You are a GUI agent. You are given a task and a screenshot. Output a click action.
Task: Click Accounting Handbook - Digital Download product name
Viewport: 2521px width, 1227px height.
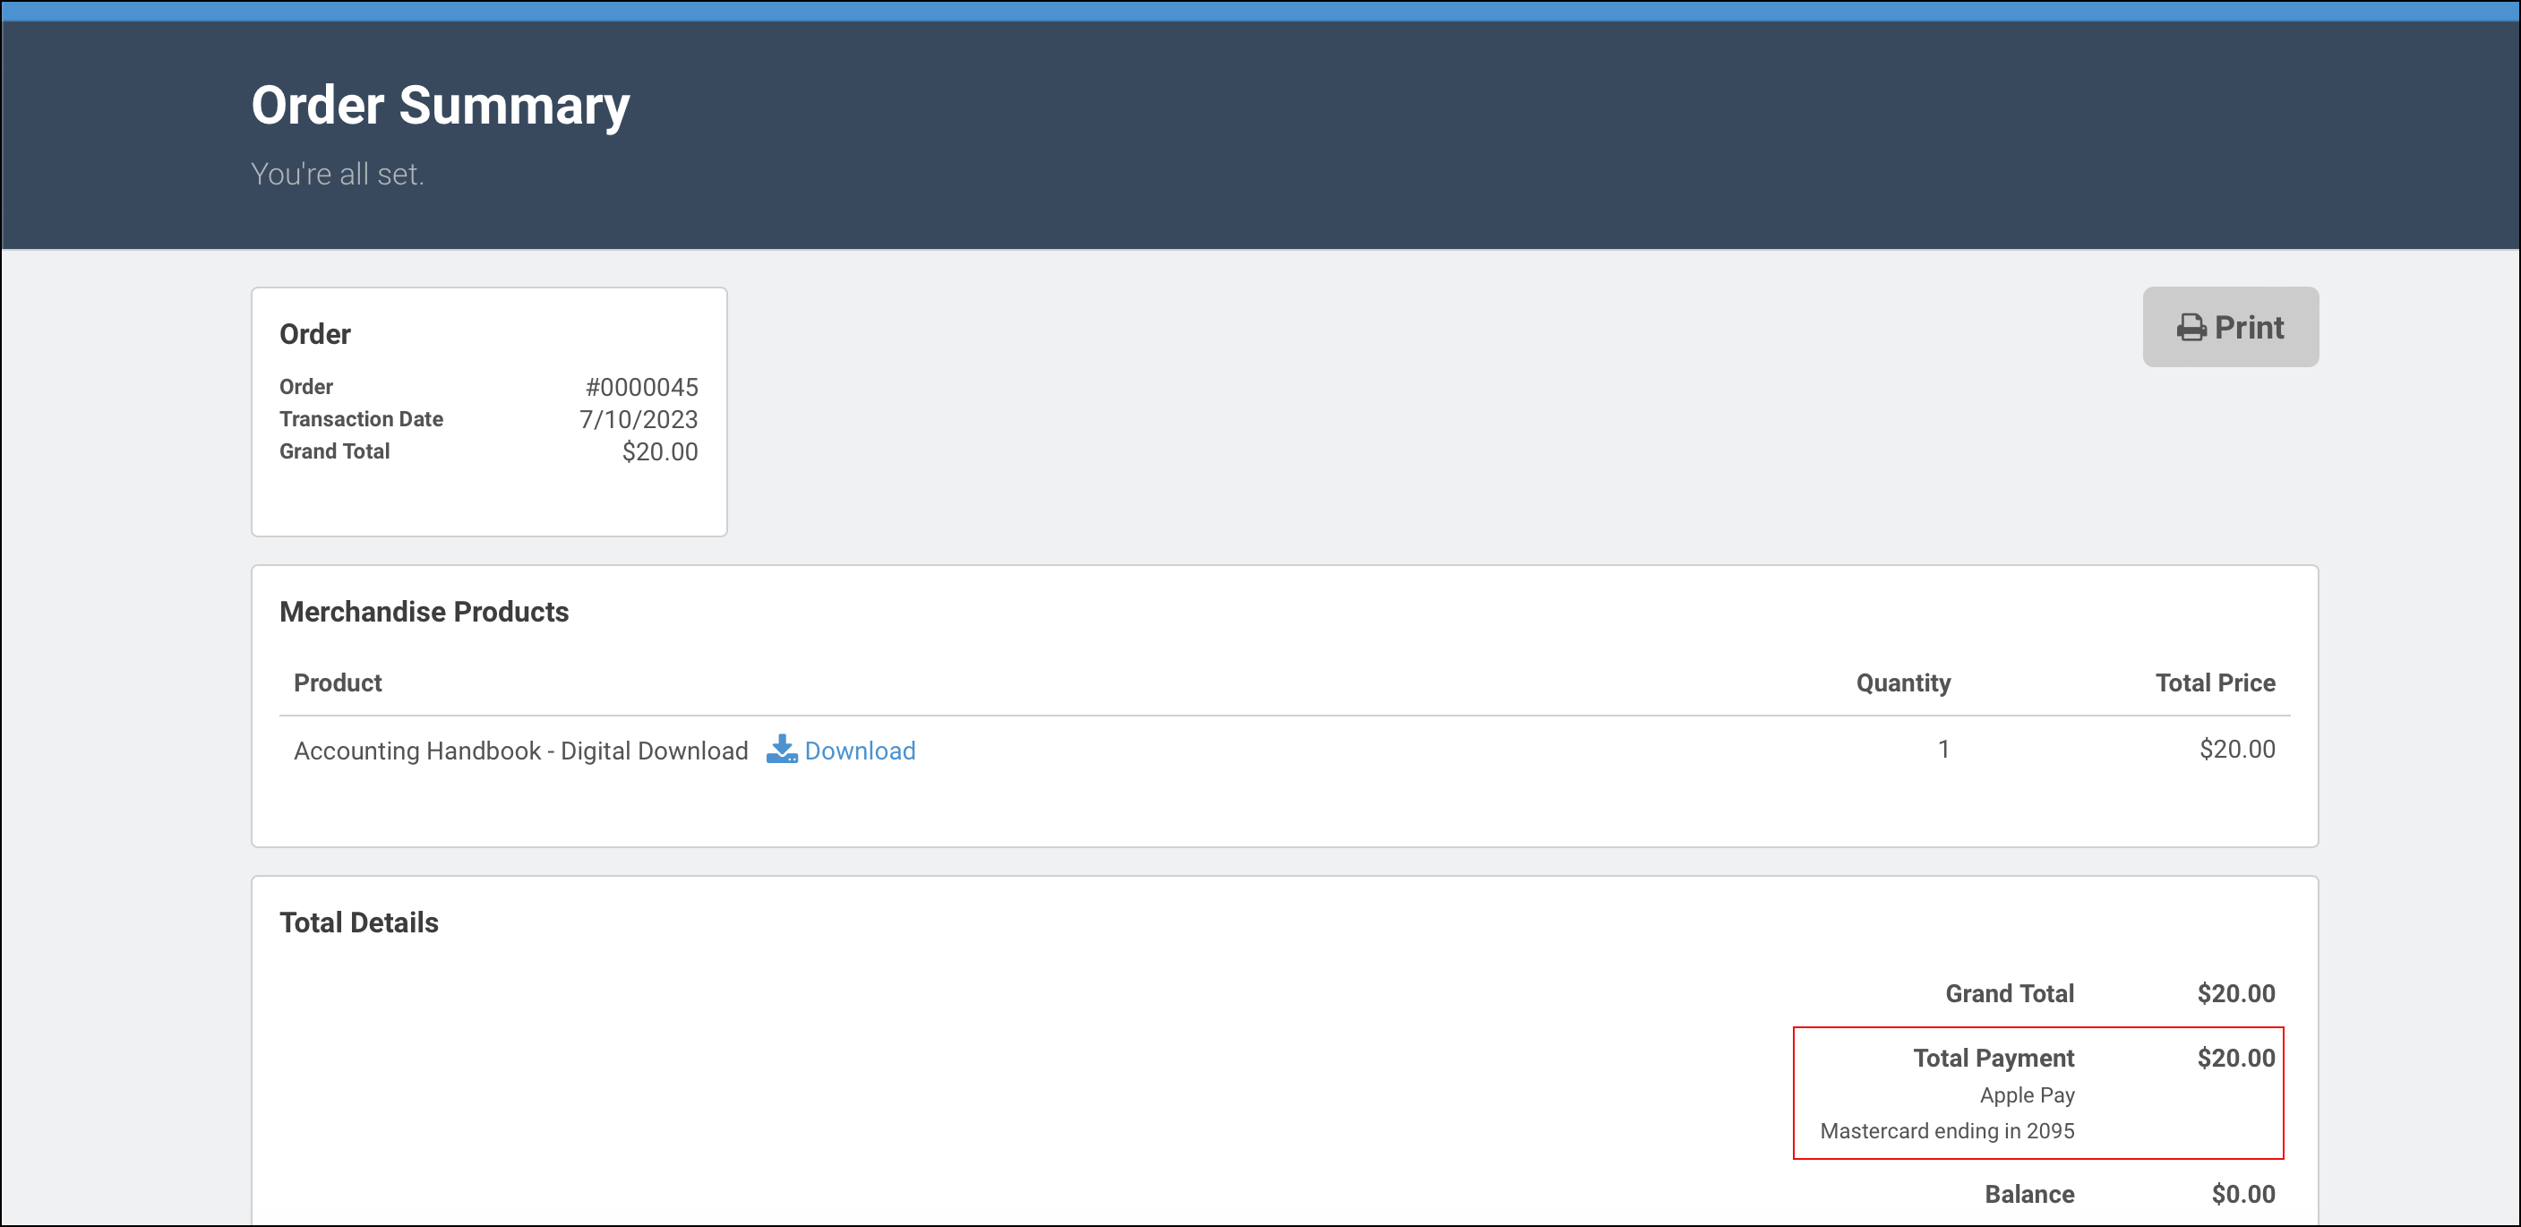pos(520,751)
